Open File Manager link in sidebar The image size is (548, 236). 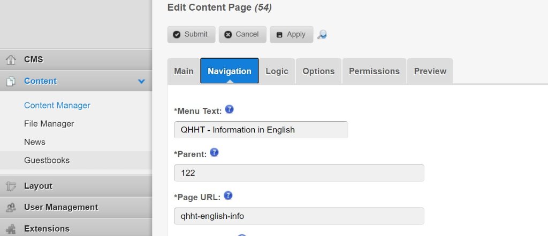tap(49, 124)
